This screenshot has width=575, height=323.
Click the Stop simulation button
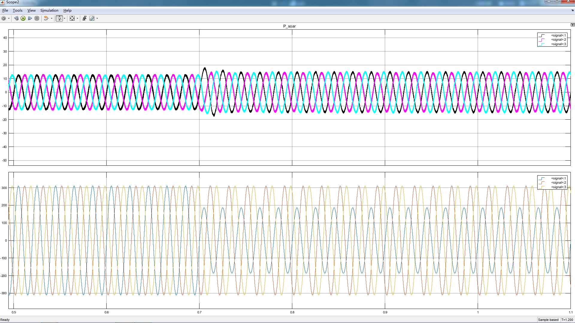37,19
